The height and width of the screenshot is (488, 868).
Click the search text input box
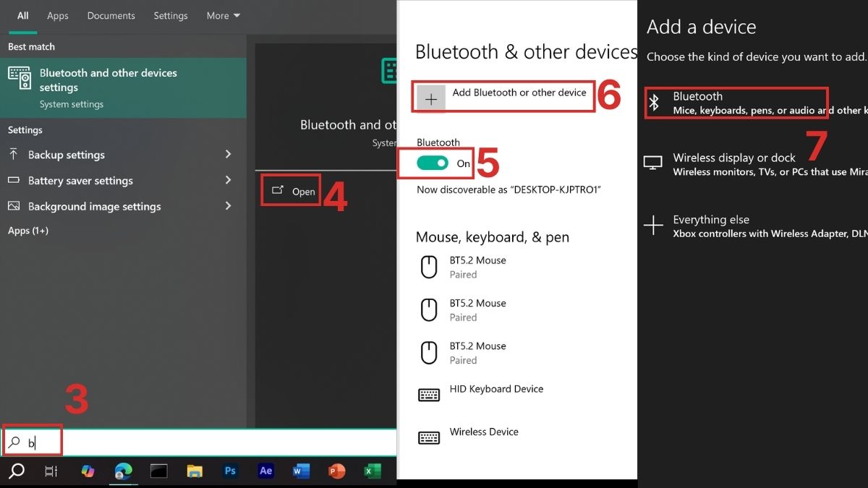click(217, 442)
